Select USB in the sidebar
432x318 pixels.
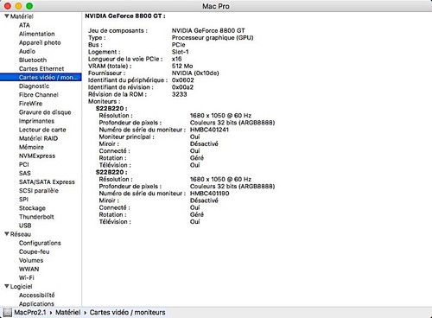25,226
